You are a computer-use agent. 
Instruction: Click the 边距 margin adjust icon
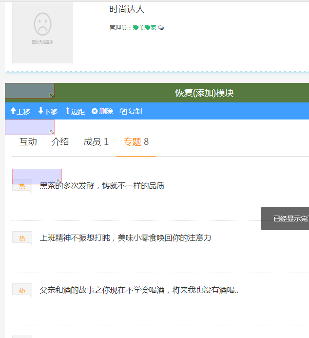click(x=68, y=111)
